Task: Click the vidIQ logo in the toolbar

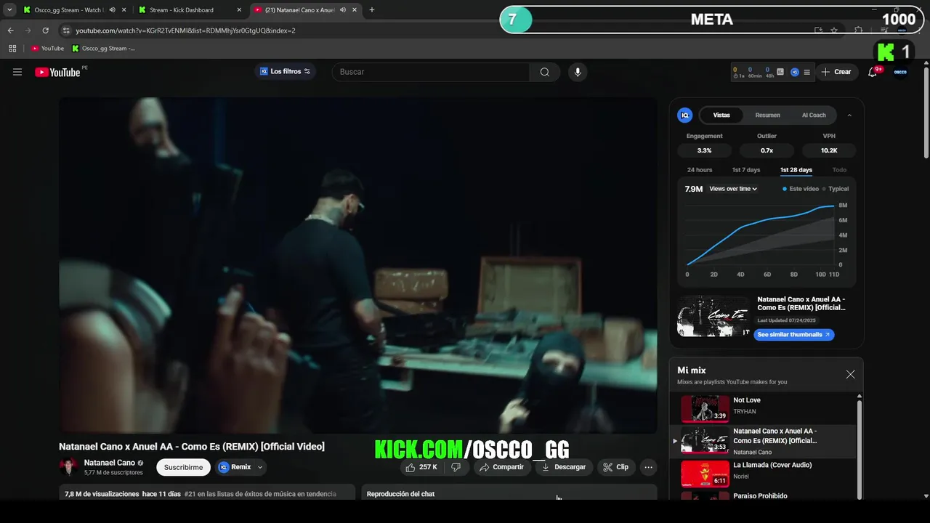Action: tap(794, 72)
